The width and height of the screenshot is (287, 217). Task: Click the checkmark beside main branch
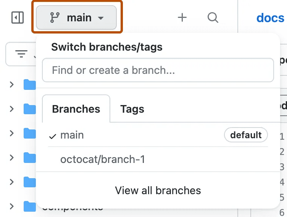coord(53,136)
